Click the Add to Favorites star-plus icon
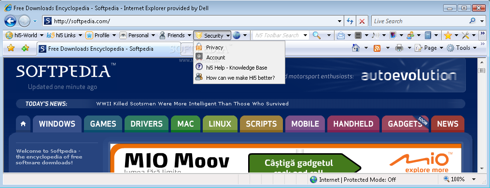 [25, 48]
